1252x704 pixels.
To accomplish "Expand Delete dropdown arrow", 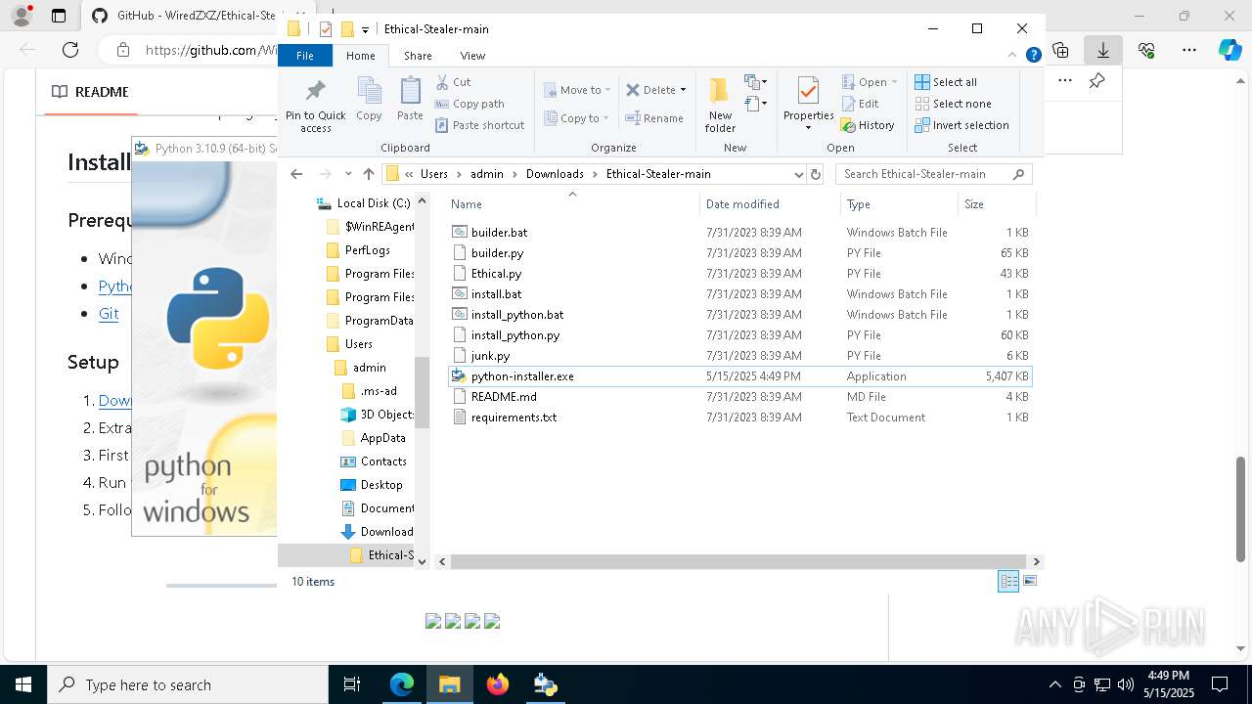I will pos(683,90).
